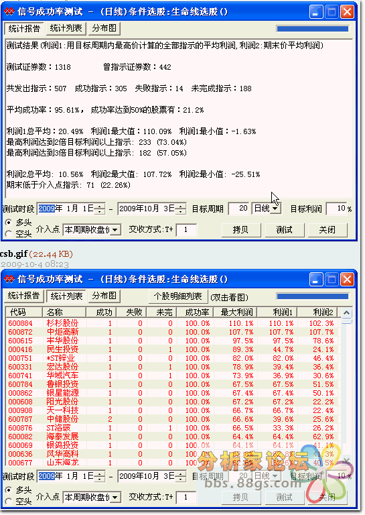Click 关闭 button in upper window
The width and height of the screenshot is (365, 515).
[327, 230]
